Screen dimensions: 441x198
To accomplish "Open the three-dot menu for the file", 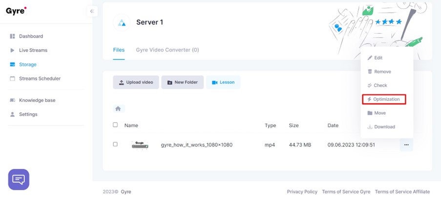I will coord(406,145).
